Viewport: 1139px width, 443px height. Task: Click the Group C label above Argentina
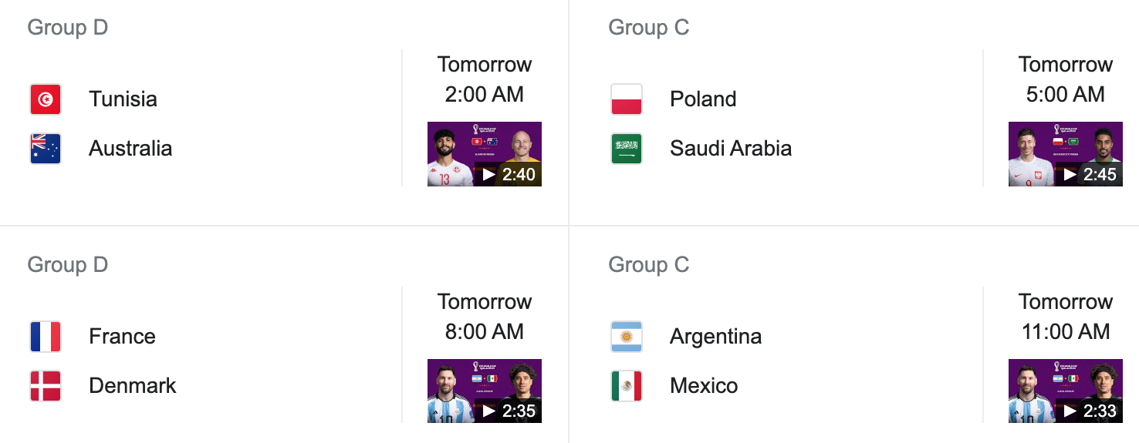coord(649,265)
